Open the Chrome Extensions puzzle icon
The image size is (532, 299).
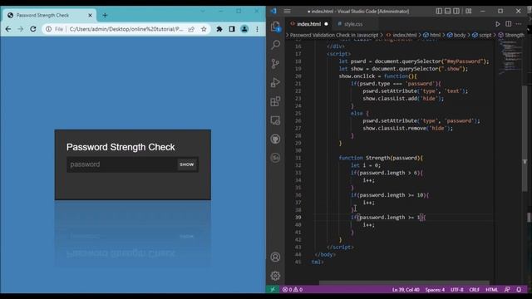point(219,29)
